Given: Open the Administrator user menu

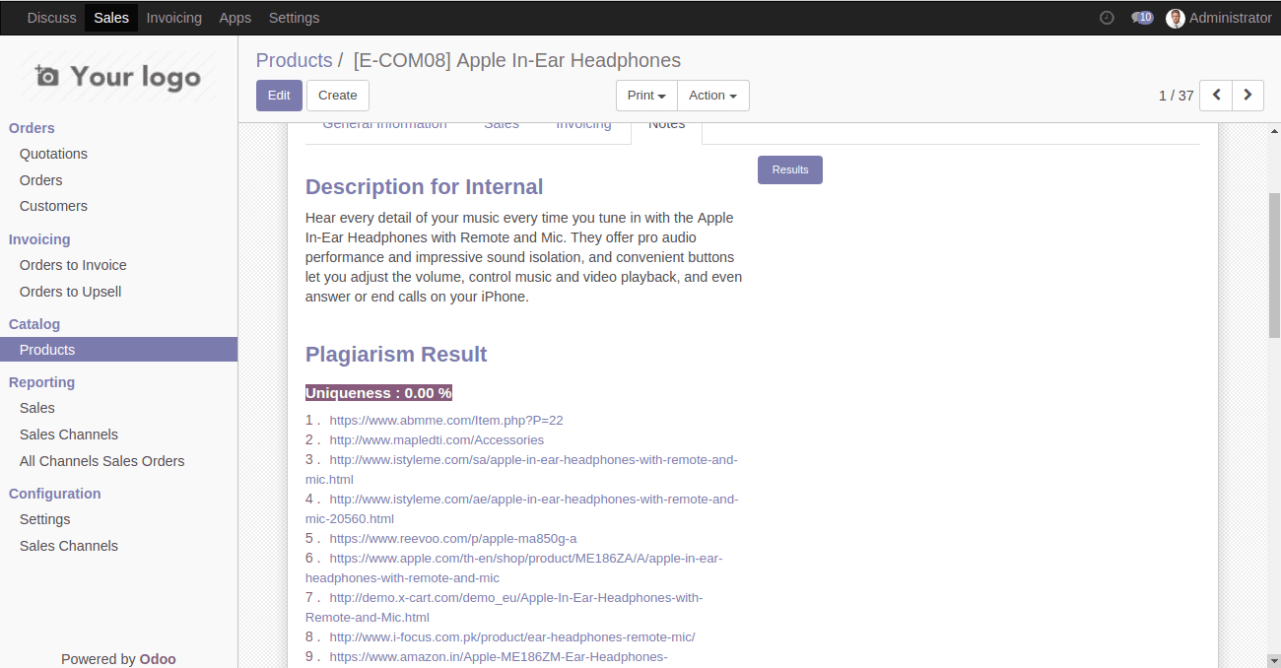Looking at the screenshot, I should (x=1219, y=18).
